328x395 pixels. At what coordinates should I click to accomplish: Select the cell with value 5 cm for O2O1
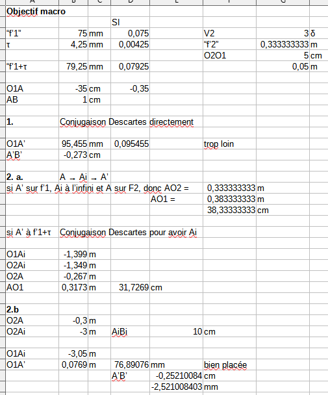pos(283,55)
